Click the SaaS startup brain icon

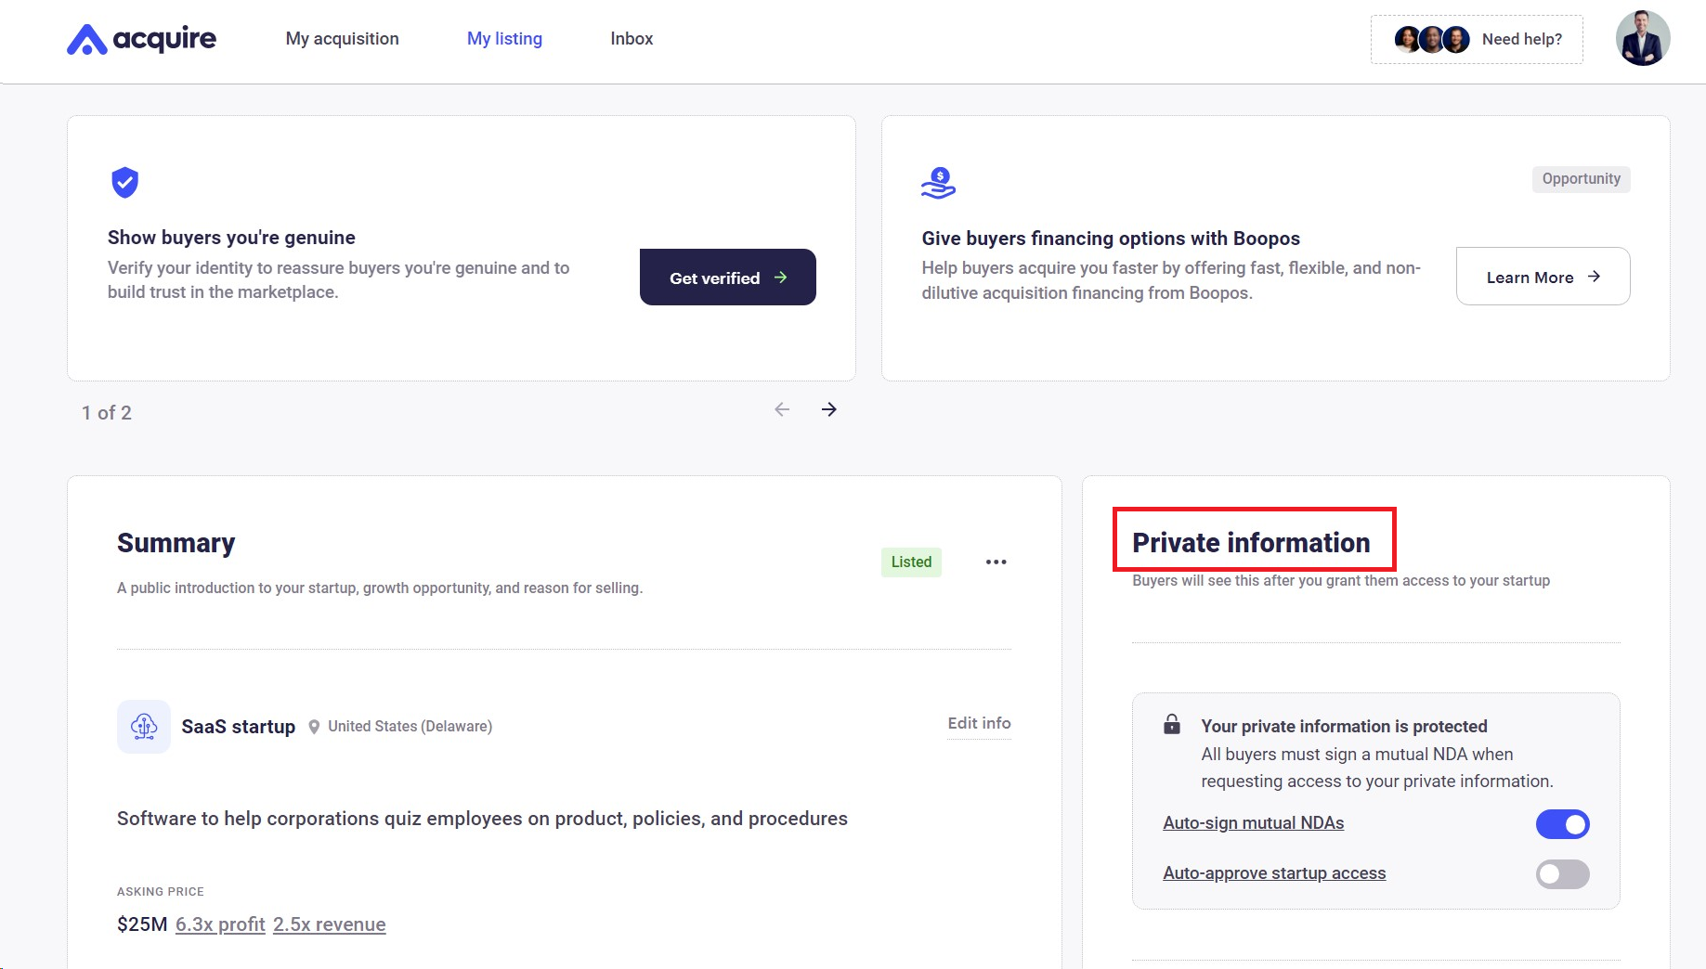click(144, 726)
